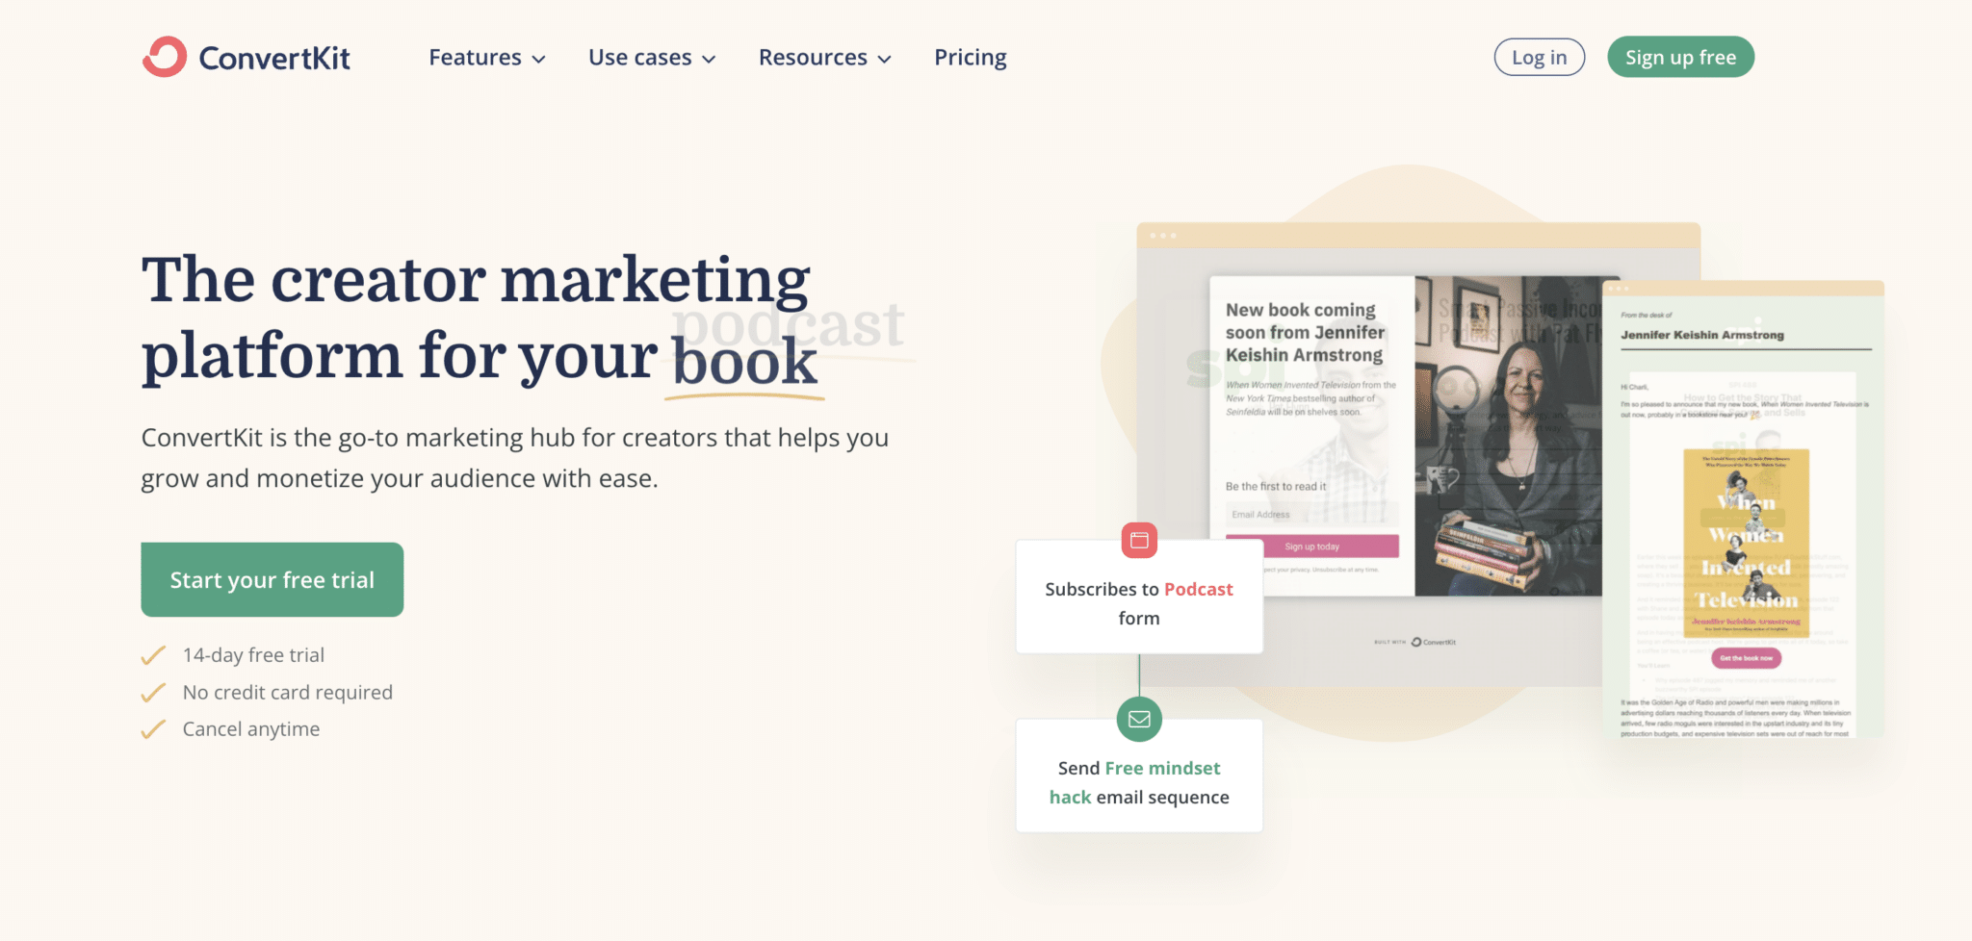Go to the Pricing page

pos(971,58)
